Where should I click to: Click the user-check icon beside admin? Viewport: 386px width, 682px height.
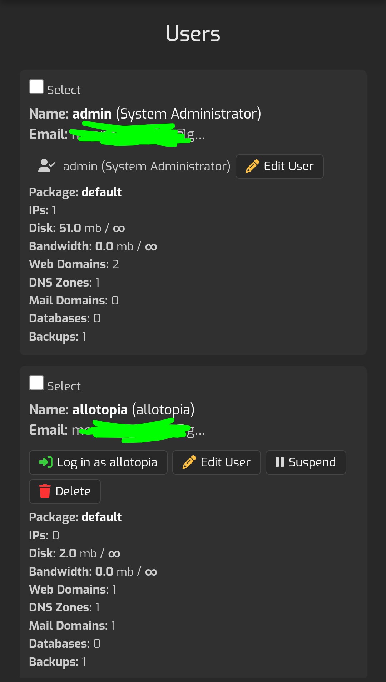click(46, 166)
